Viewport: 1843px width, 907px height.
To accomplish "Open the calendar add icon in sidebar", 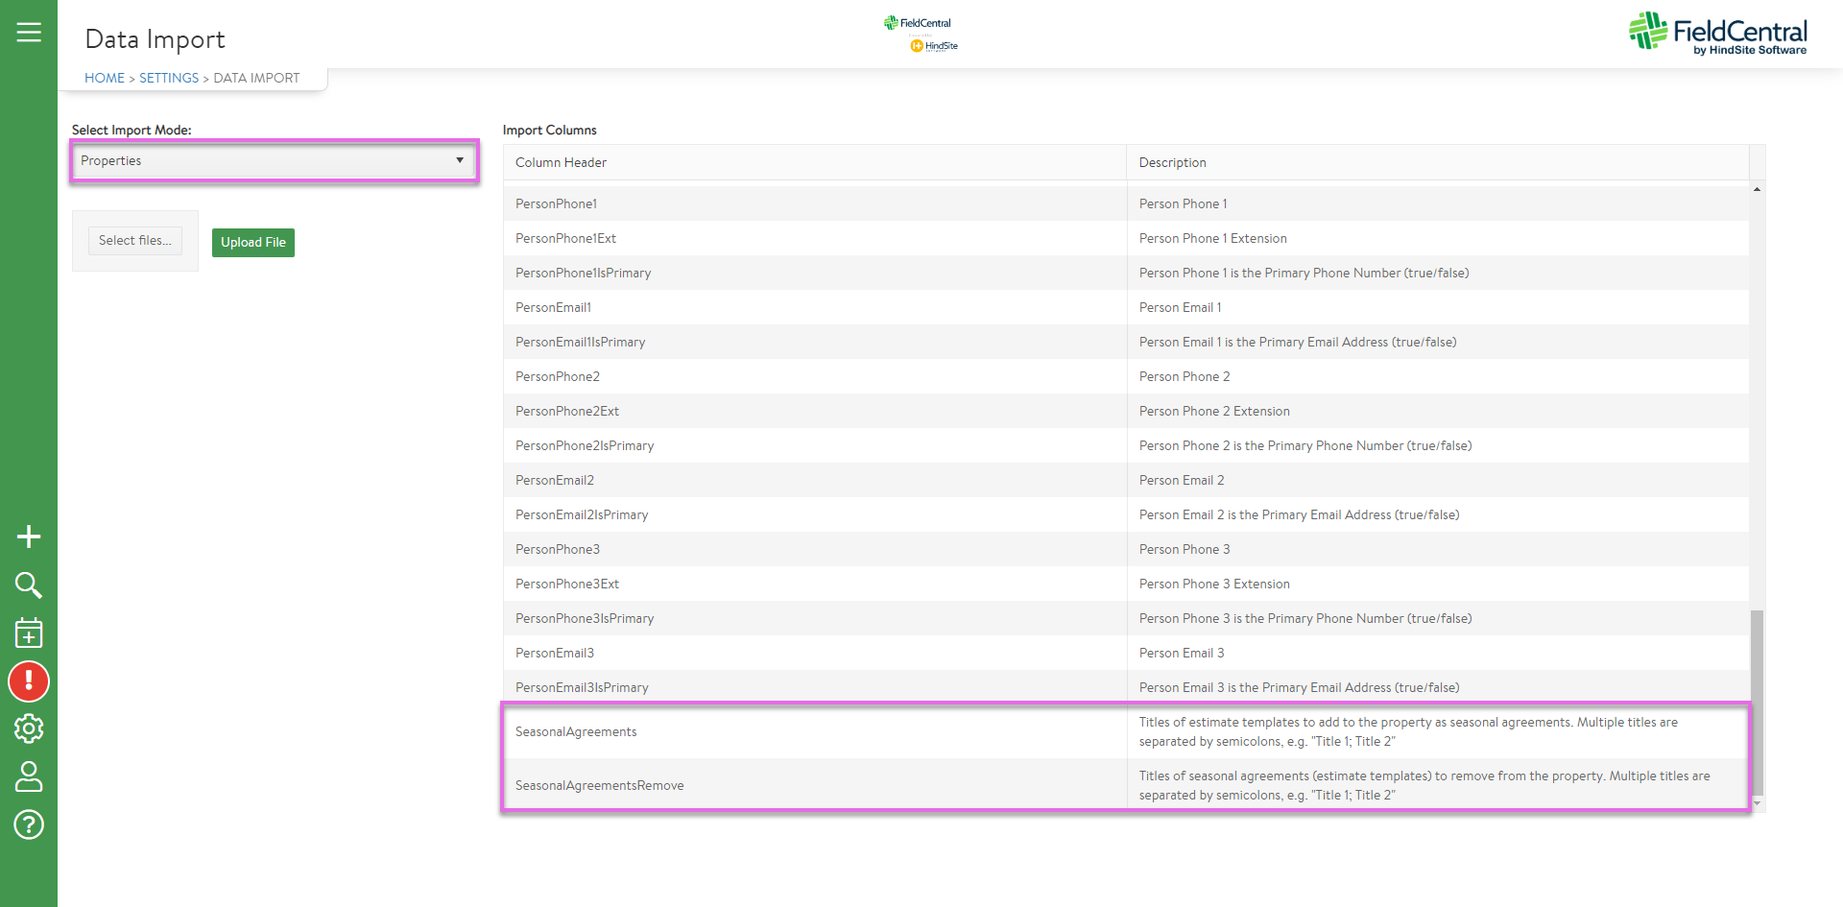I will [x=29, y=633].
